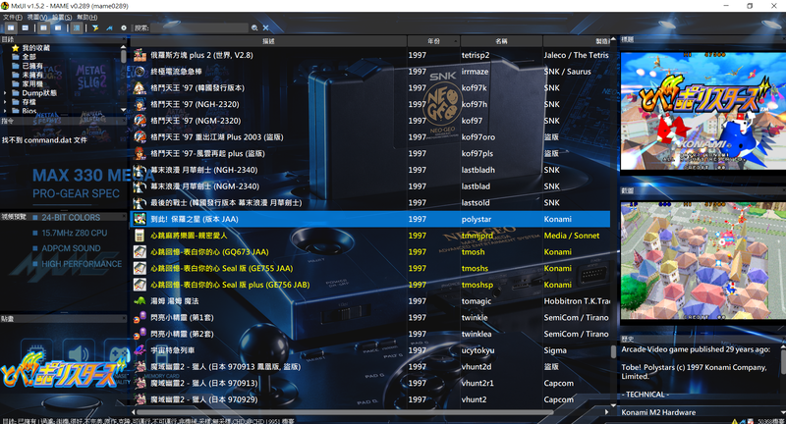Click game icon for selected polystar row
Viewport: 786px width, 424px height.
(x=140, y=219)
